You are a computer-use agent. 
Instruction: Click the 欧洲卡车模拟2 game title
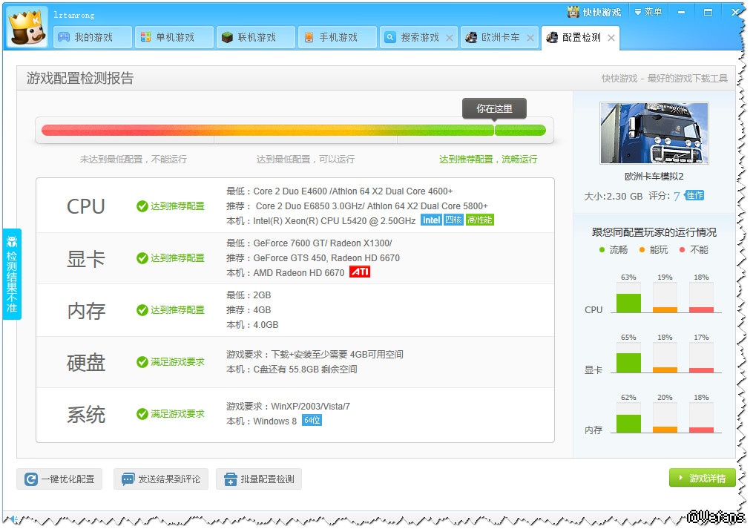click(654, 176)
